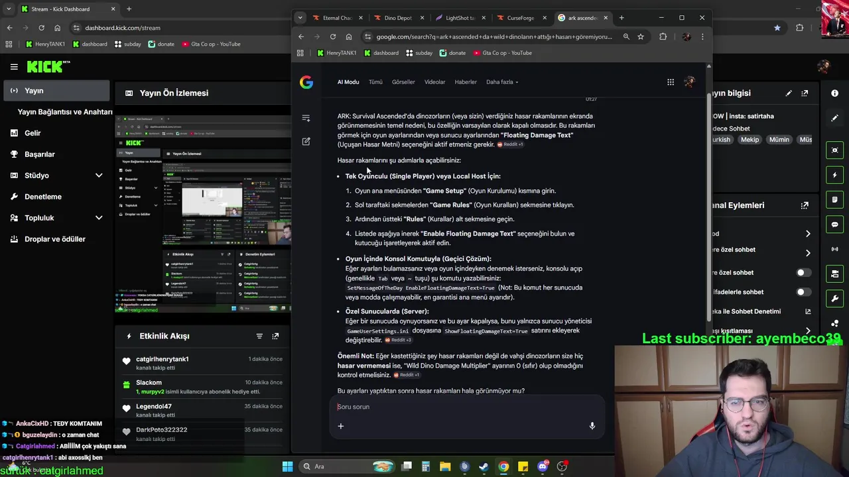Open a new tab in Google Chrome window

point(621,18)
